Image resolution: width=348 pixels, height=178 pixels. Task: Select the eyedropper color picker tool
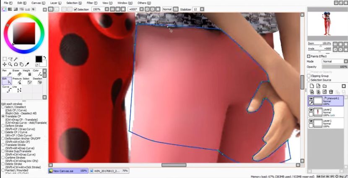click(27, 64)
